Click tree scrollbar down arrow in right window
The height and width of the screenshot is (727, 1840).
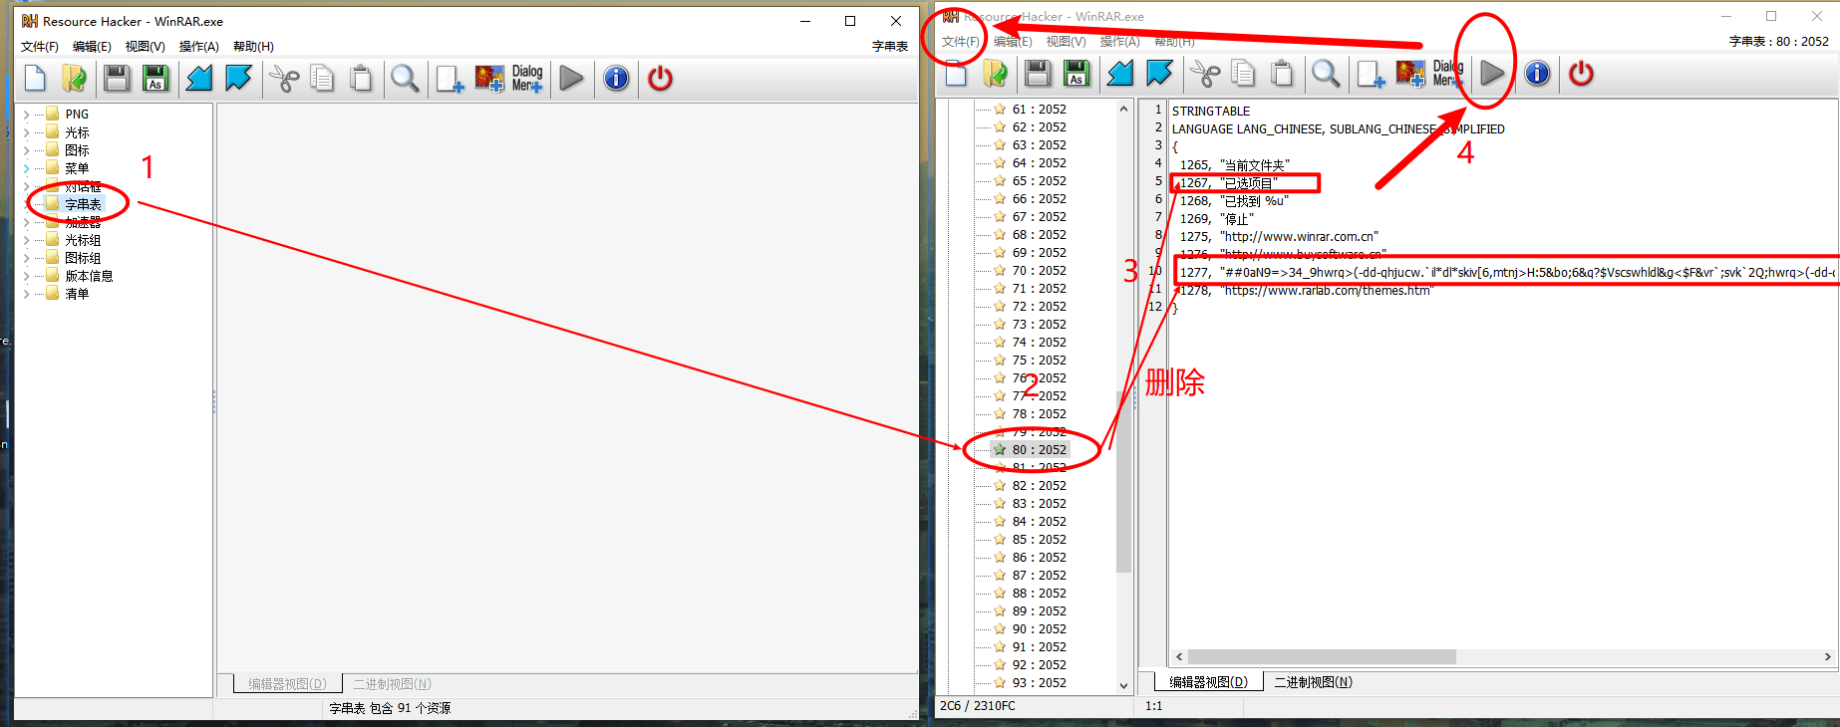point(1123,685)
